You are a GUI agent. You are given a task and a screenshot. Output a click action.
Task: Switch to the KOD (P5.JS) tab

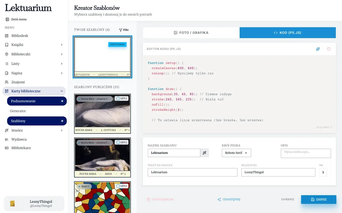coord(288,33)
